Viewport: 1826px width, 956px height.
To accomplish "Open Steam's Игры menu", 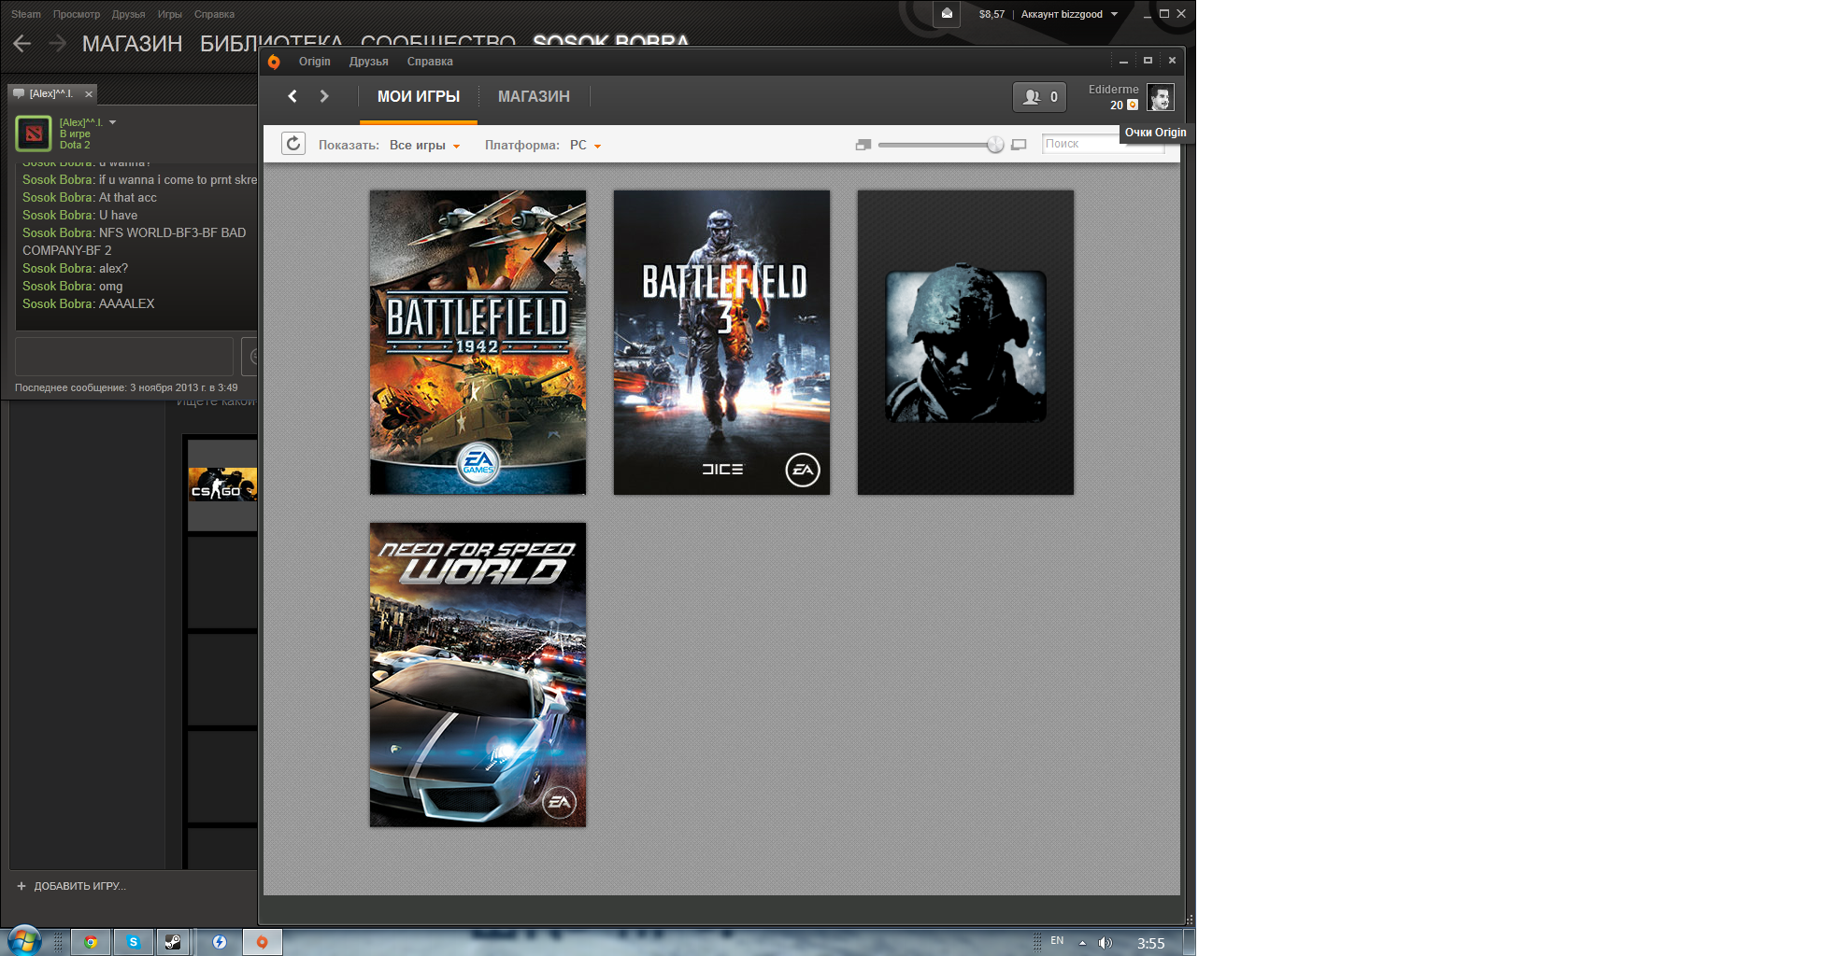I will pyautogui.click(x=170, y=14).
